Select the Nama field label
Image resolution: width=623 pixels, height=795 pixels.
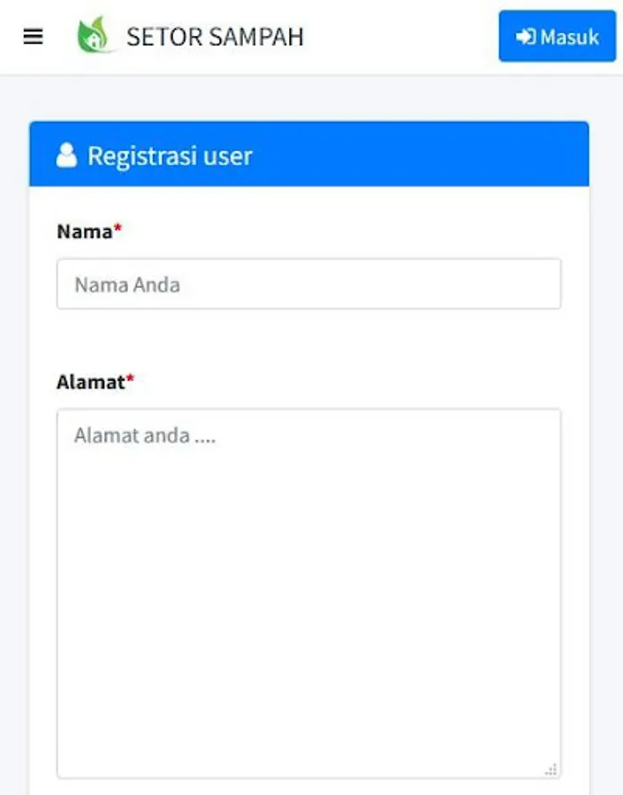[85, 231]
